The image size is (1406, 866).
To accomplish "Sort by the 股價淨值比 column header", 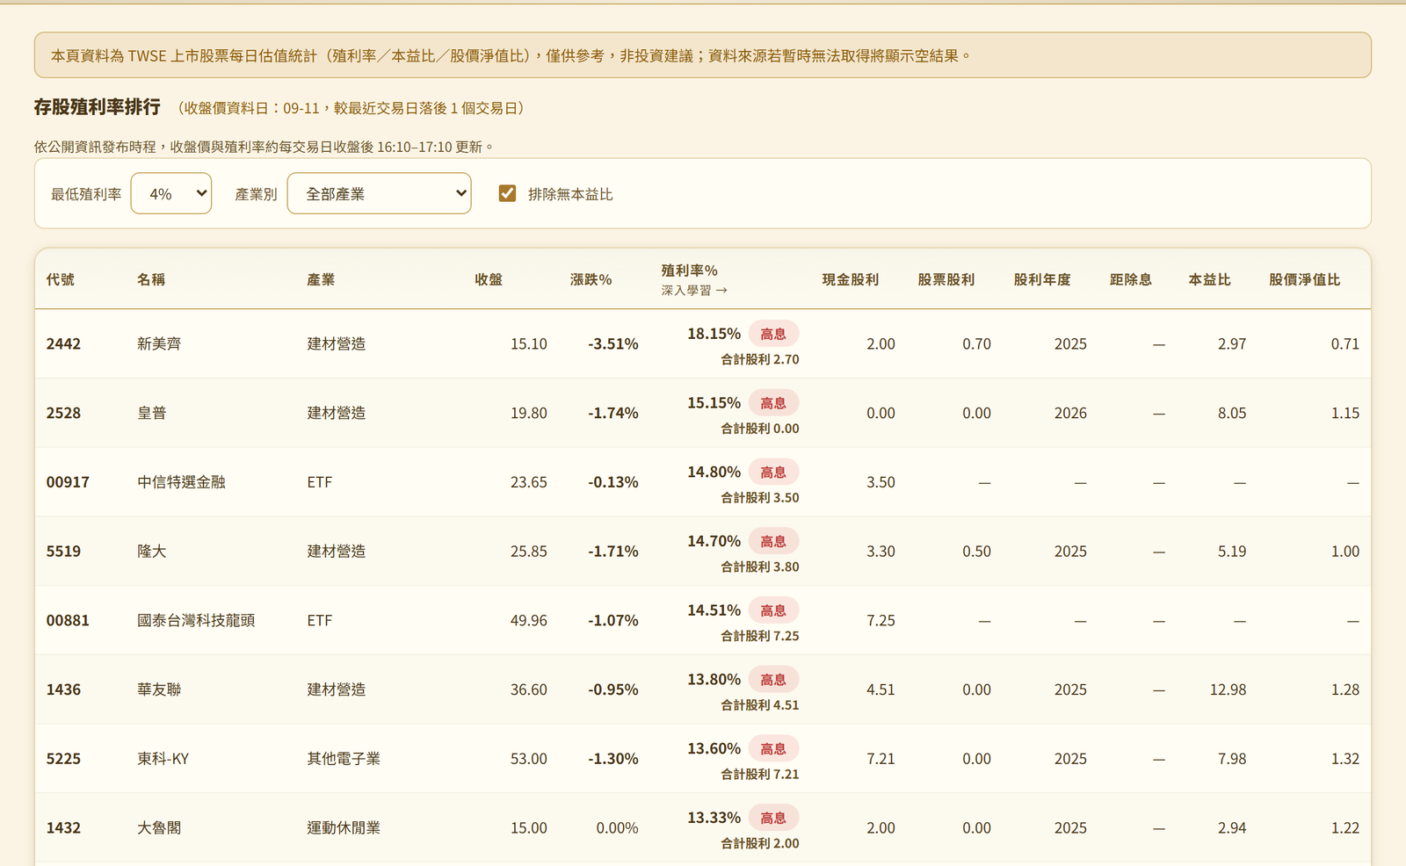I will coord(1305,279).
